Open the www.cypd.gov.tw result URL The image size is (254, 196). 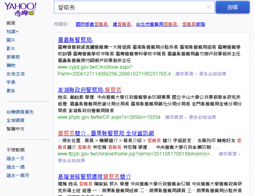pyautogui.click(x=114, y=71)
